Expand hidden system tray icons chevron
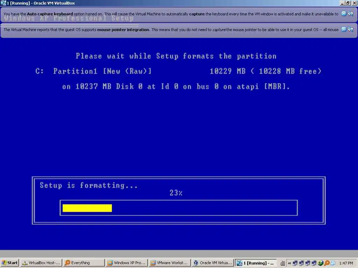 [289, 263]
